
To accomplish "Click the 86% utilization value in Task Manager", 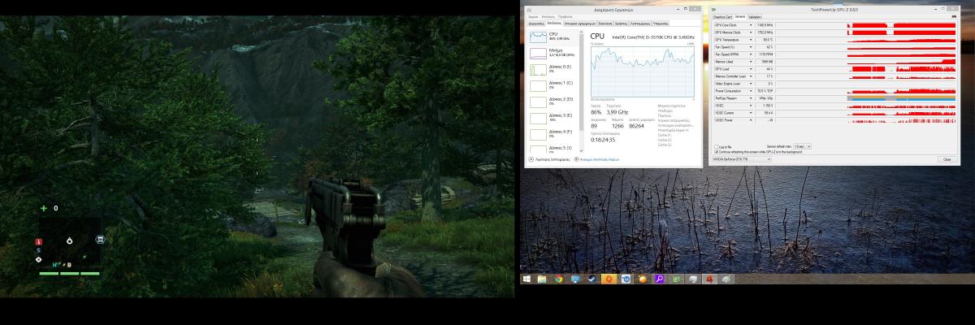I will coord(596,113).
